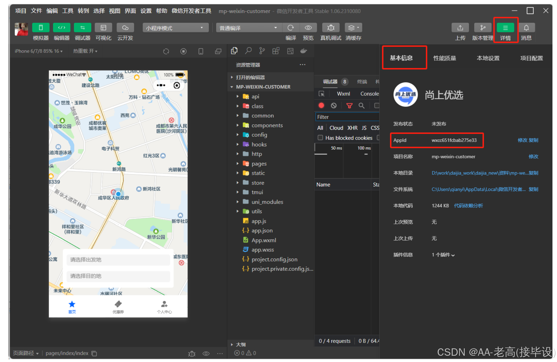
Task: Open the 帮助 menu
Action: pos(162,11)
